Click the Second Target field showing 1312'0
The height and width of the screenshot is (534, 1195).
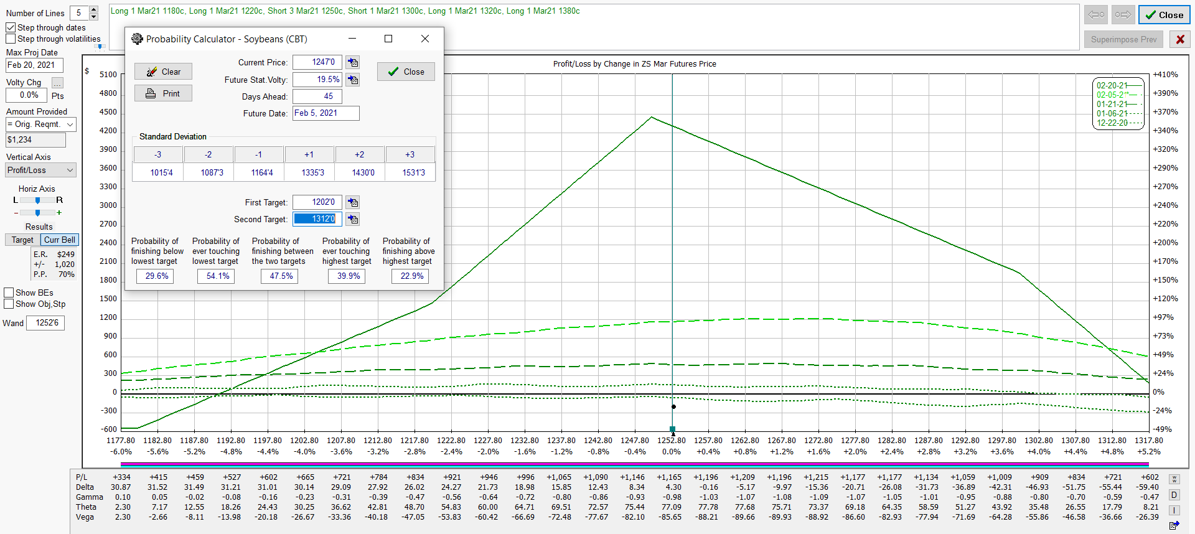pyautogui.click(x=317, y=219)
